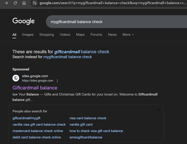Switch to the Images tab

click(x=28, y=35)
